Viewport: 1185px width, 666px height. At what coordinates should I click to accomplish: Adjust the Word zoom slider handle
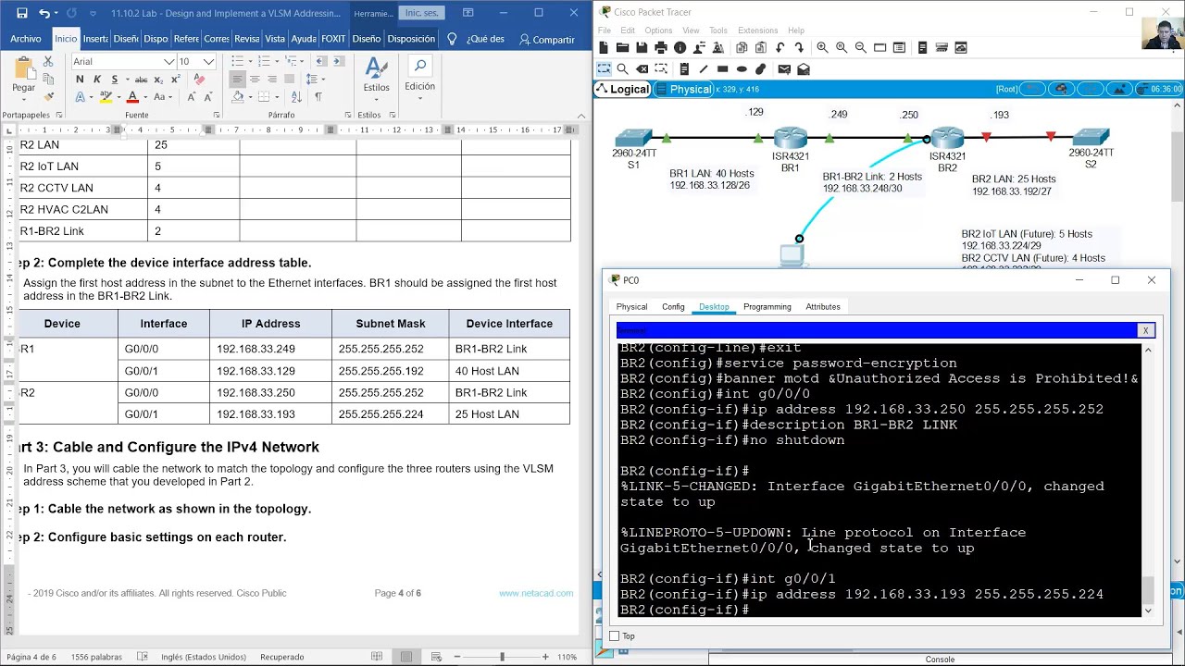click(x=503, y=657)
